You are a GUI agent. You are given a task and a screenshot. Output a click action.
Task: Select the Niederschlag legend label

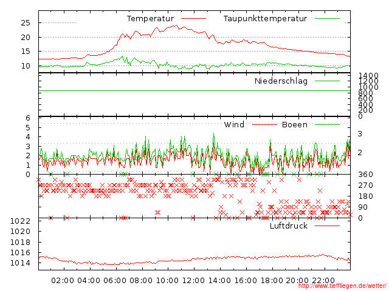click(281, 81)
